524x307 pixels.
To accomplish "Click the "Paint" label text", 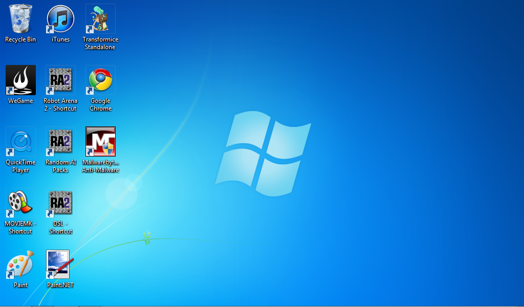I will point(20,285).
